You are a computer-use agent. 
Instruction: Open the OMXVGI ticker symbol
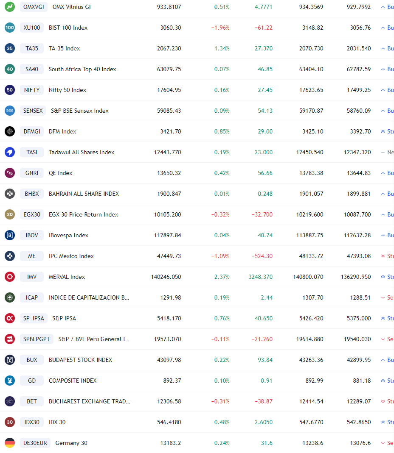[34, 7]
